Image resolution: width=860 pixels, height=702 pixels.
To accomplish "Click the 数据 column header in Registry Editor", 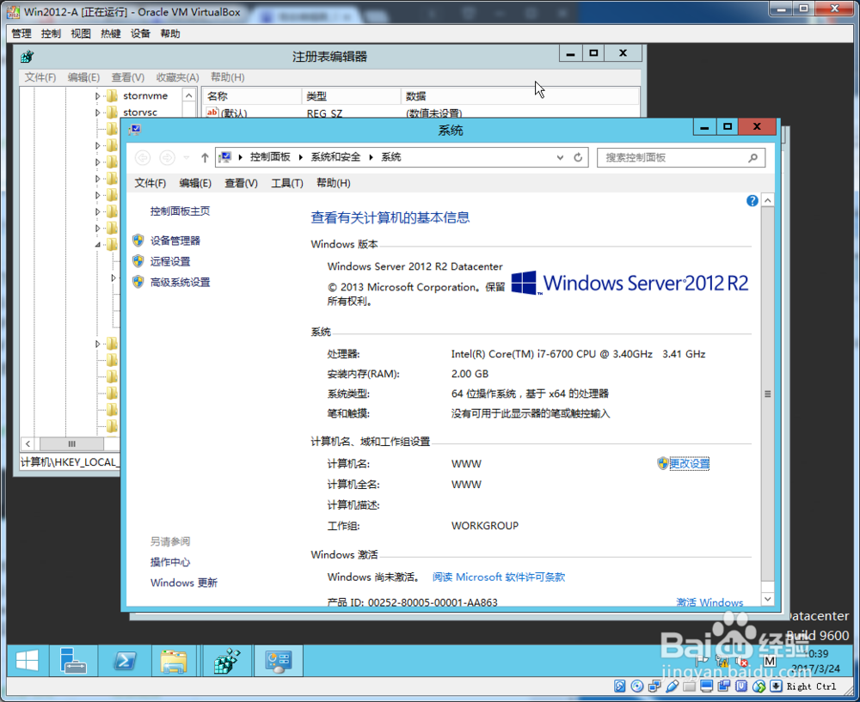I will click(520, 96).
